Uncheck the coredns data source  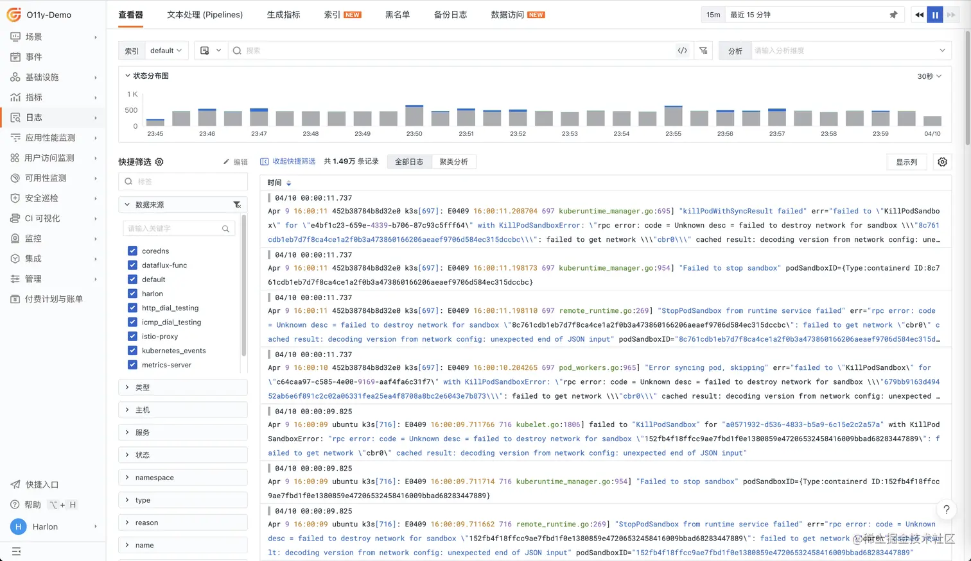tap(132, 251)
